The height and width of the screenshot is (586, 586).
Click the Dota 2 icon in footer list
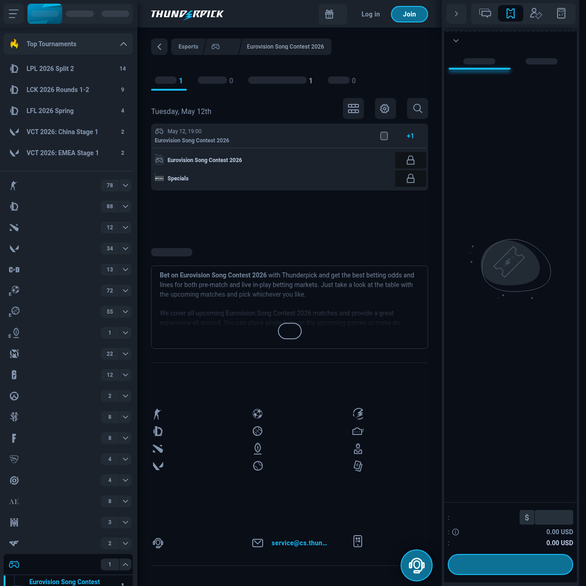157,449
